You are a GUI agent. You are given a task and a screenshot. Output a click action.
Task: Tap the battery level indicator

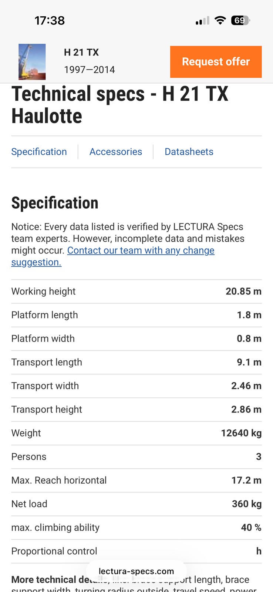click(x=240, y=20)
